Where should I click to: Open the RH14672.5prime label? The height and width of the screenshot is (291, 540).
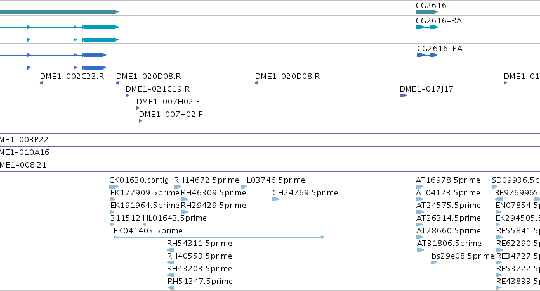pos(206,180)
